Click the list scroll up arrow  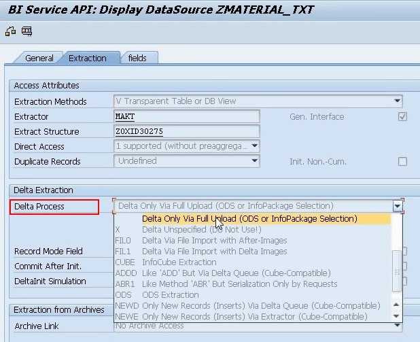coord(397,305)
